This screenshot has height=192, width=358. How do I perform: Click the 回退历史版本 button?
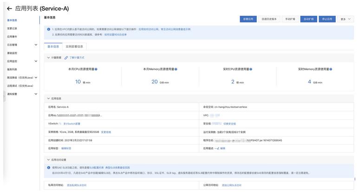269,19
